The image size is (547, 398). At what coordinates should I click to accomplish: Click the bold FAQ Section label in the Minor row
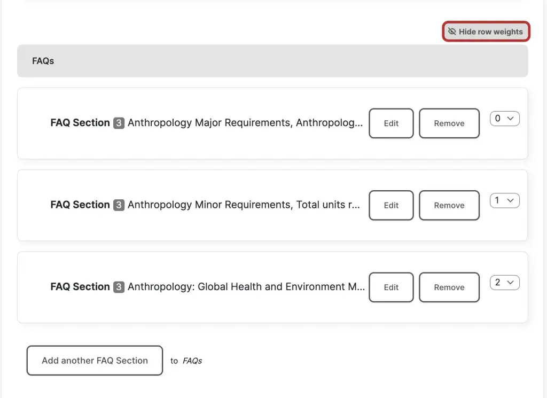pyautogui.click(x=80, y=205)
